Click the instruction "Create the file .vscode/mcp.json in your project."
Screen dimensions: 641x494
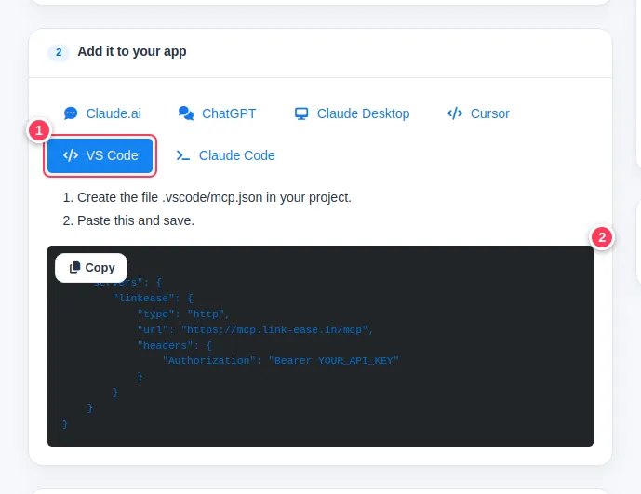214,197
